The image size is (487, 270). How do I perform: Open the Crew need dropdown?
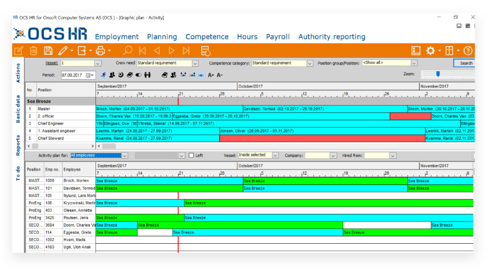(195, 63)
